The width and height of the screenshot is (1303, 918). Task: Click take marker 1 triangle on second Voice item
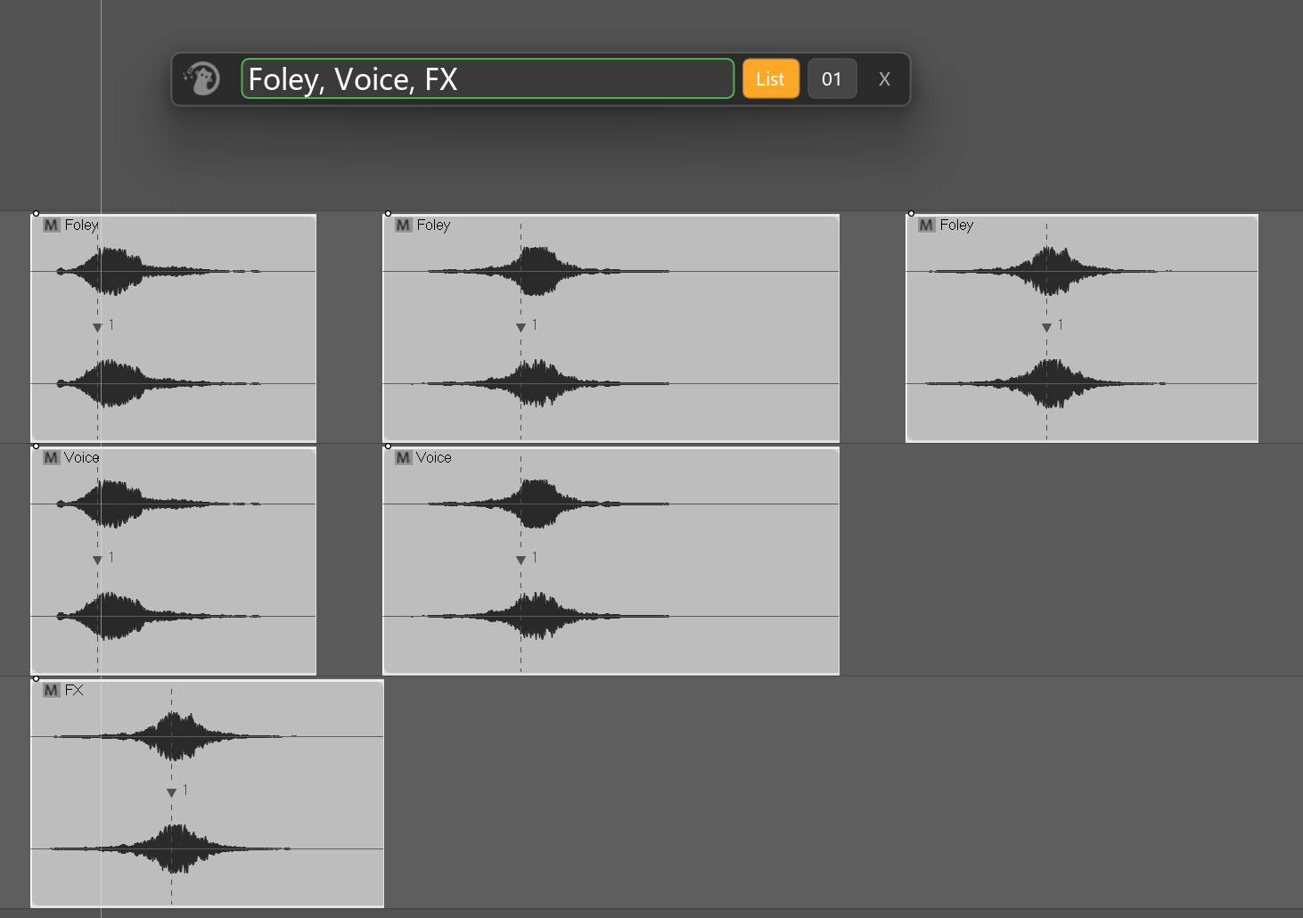(520, 561)
